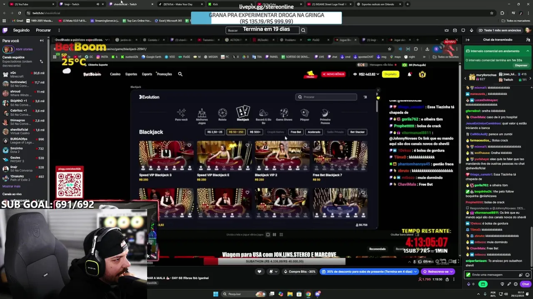Open the Seguindo section
533x299 pixels.
[21, 30]
